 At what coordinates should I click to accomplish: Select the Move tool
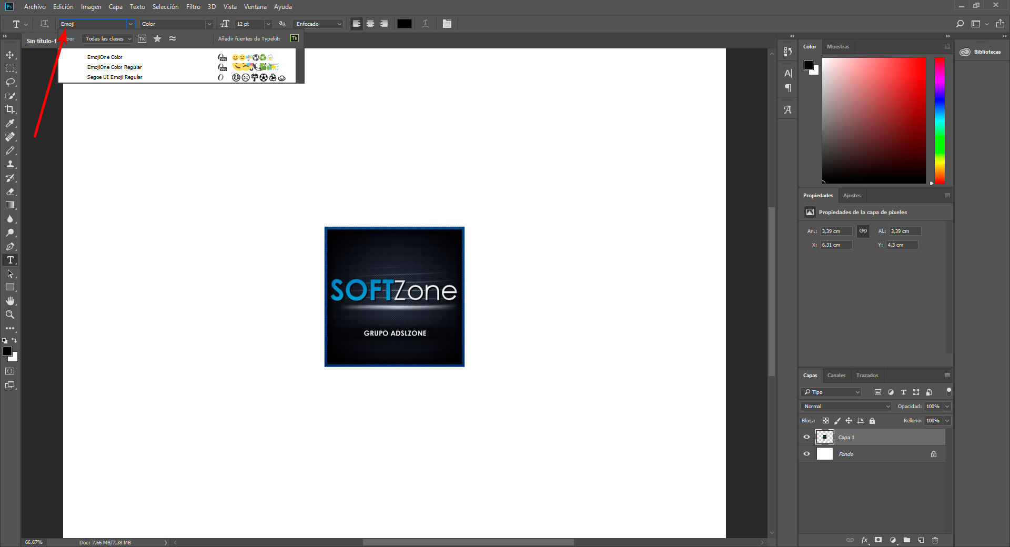pyautogui.click(x=10, y=55)
